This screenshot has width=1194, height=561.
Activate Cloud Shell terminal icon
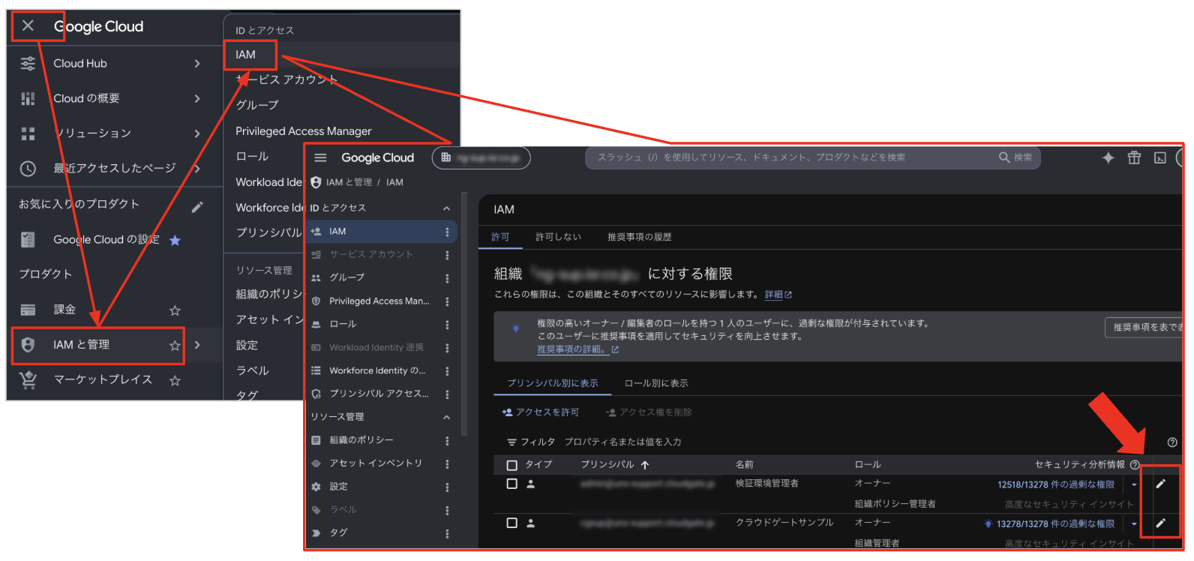pyautogui.click(x=1159, y=157)
